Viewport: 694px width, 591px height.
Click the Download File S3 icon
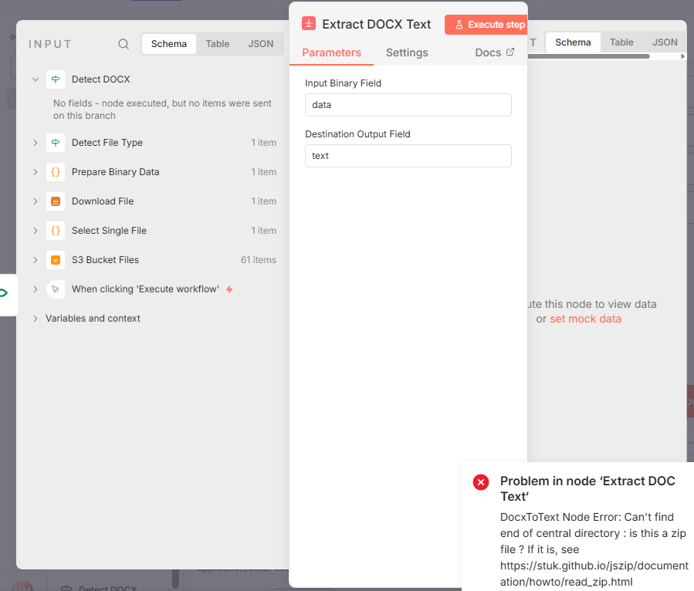(56, 201)
